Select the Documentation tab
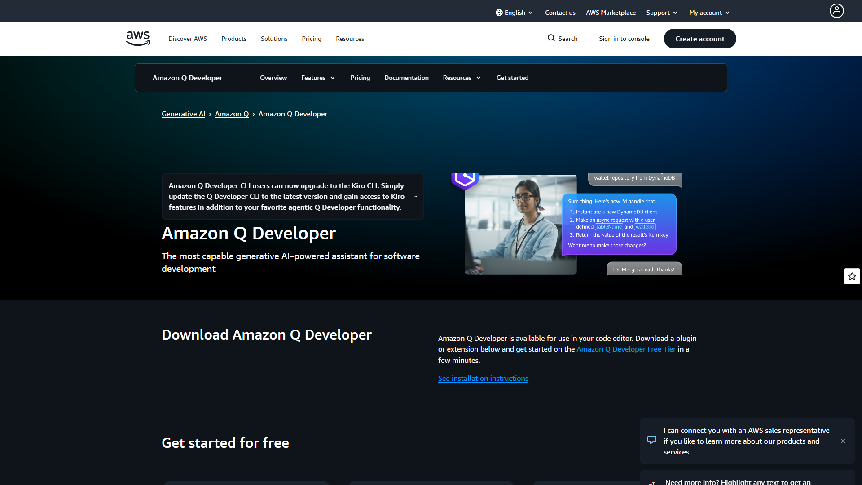This screenshot has width=862, height=485. 406,78
